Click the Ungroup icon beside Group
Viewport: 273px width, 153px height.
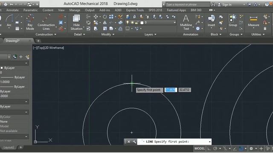pos(241,17)
